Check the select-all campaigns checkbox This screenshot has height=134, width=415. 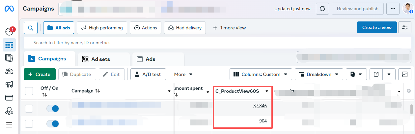pyautogui.click(x=29, y=91)
